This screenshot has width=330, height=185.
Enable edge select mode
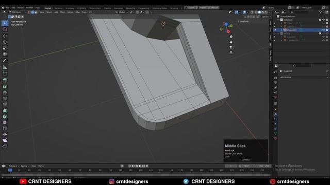tap(32, 12)
